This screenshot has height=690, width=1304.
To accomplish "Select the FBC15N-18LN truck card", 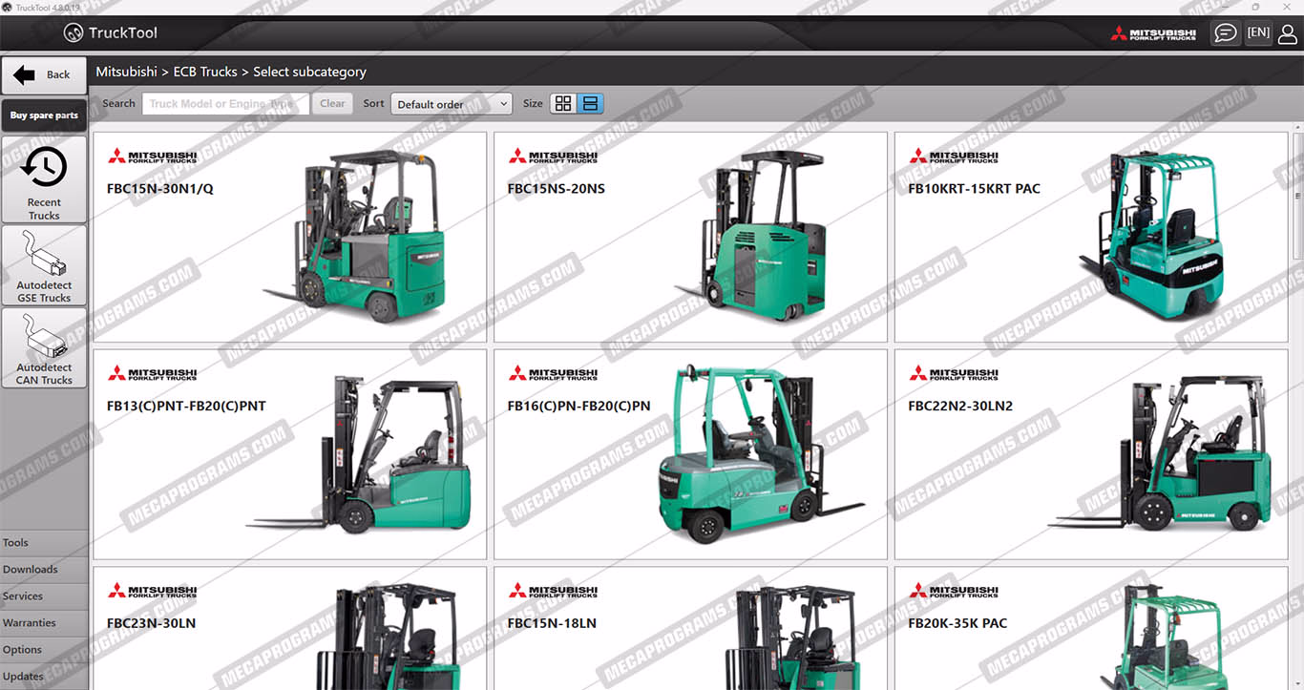I will [x=690, y=628].
